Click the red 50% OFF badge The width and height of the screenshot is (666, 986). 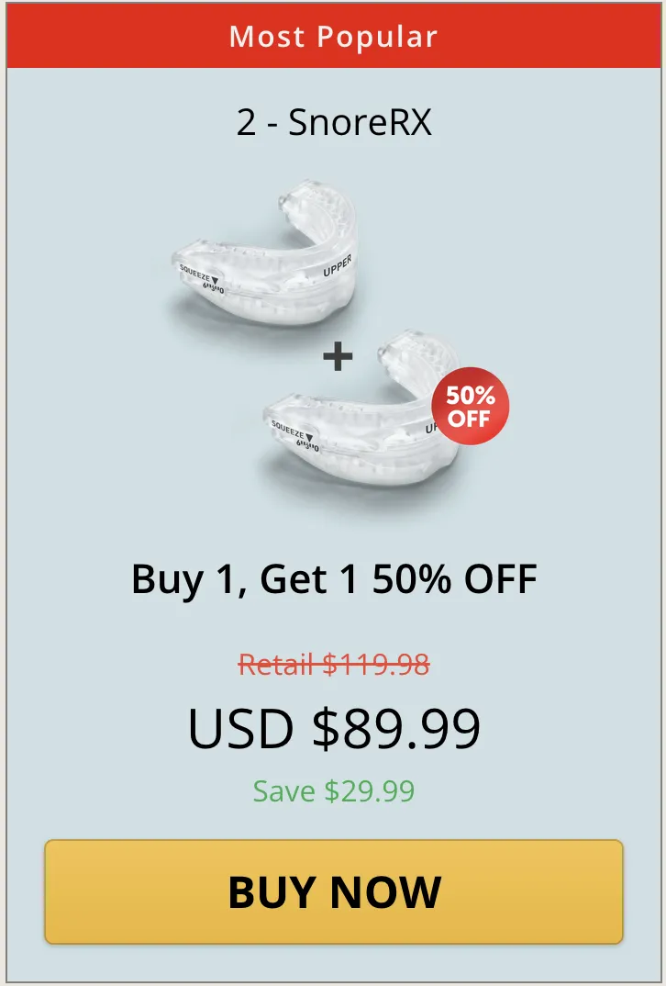pyautogui.click(x=470, y=406)
